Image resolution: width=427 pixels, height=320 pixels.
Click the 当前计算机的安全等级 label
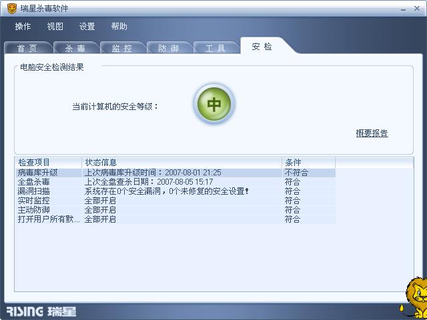click(115, 107)
